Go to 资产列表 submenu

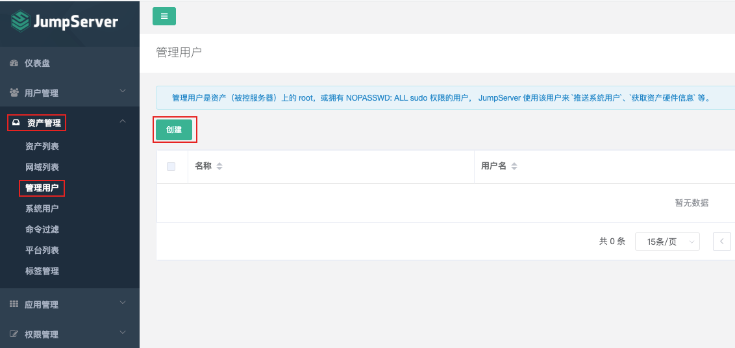(x=42, y=147)
